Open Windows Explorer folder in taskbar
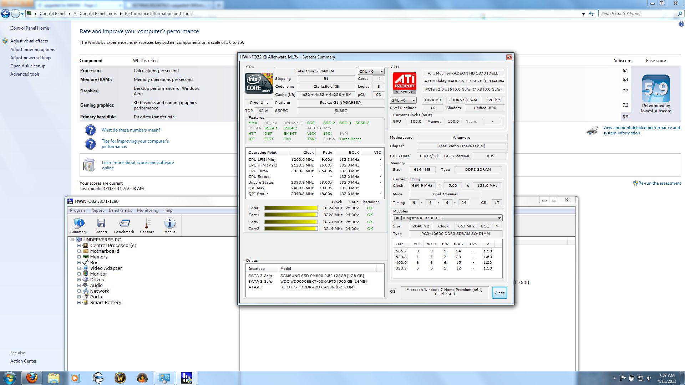 point(54,378)
